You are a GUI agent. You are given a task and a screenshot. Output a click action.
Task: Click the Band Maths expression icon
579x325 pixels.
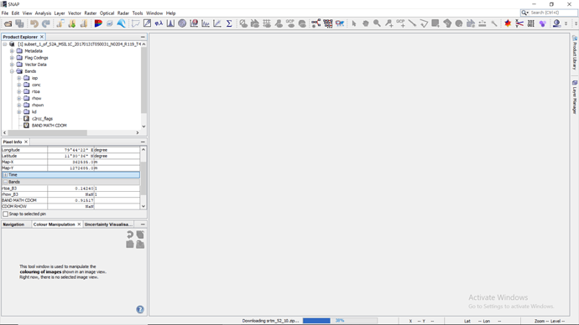[x=159, y=23]
